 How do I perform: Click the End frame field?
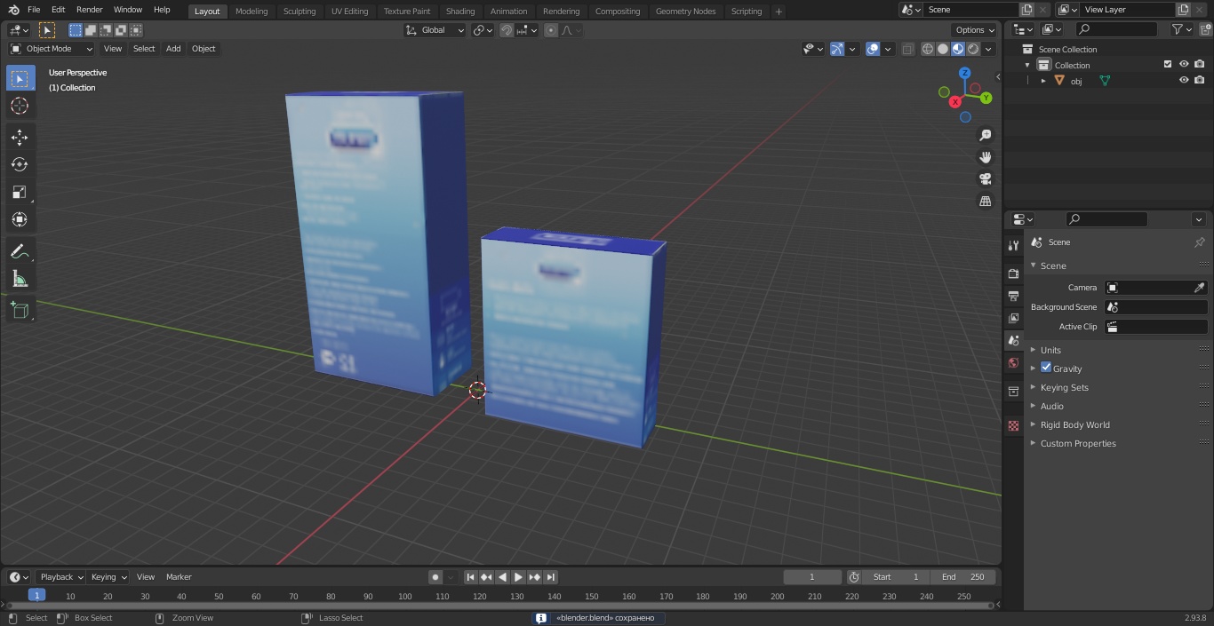[962, 577]
